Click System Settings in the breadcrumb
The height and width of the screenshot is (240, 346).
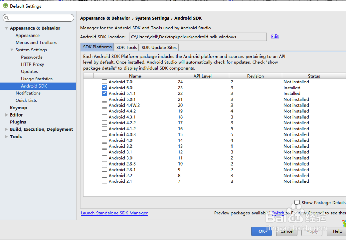click(152, 18)
